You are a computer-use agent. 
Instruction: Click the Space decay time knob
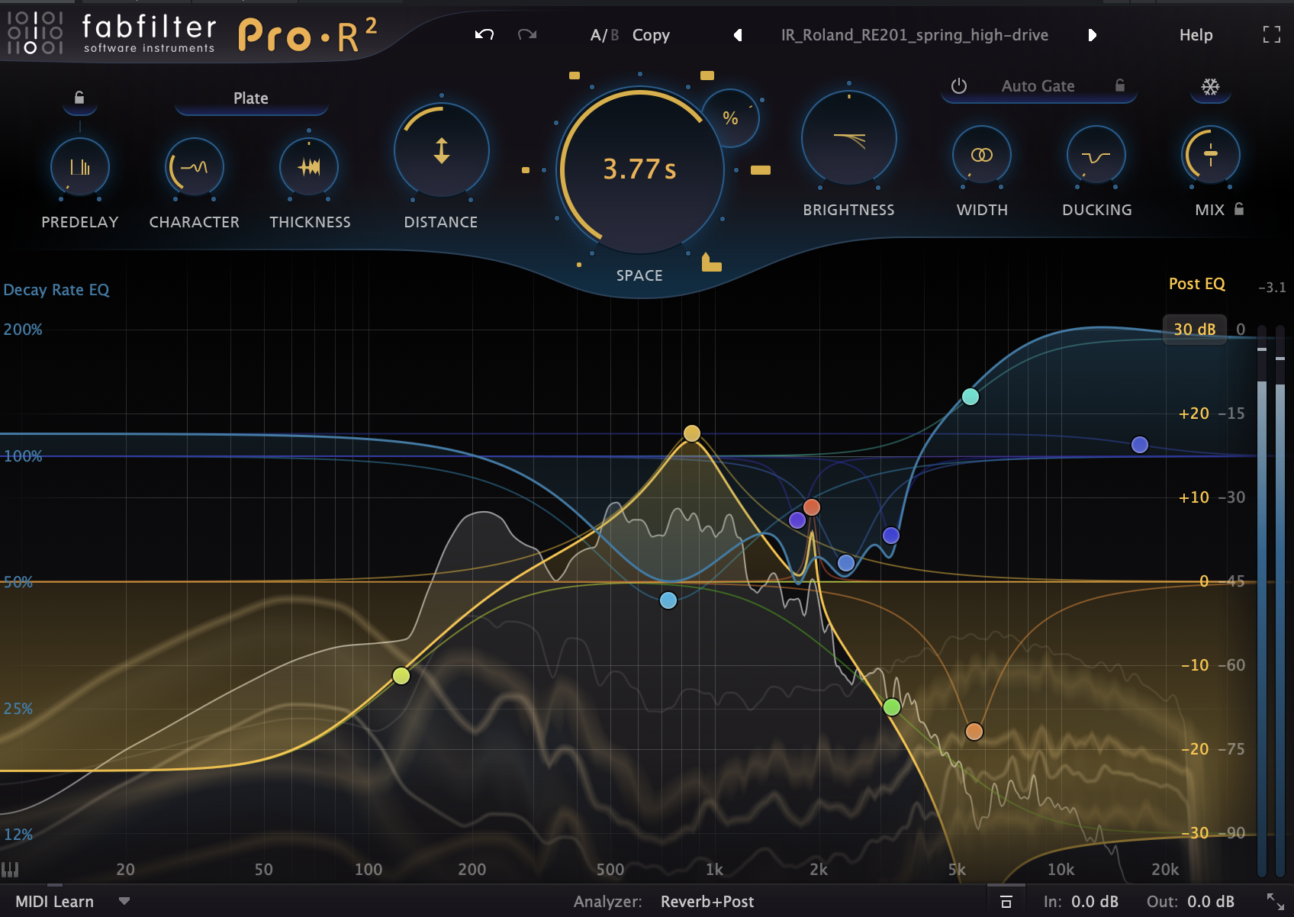click(x=639, y=169)
